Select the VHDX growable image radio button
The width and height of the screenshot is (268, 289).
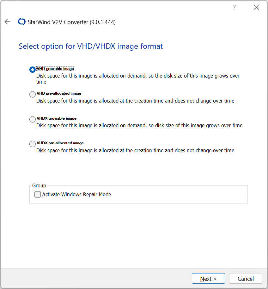32,119
